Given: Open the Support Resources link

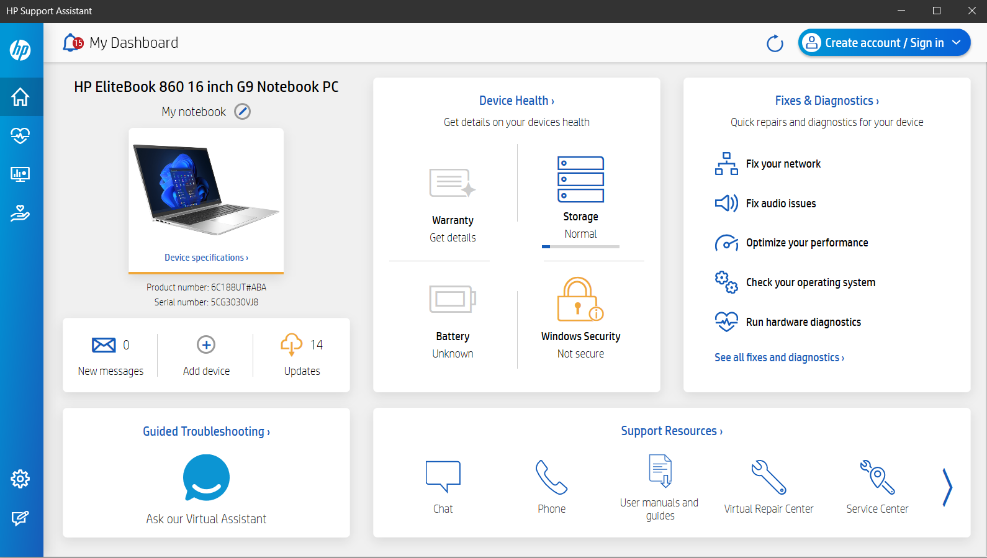Looking at the screenshot, I should [672, 431].
